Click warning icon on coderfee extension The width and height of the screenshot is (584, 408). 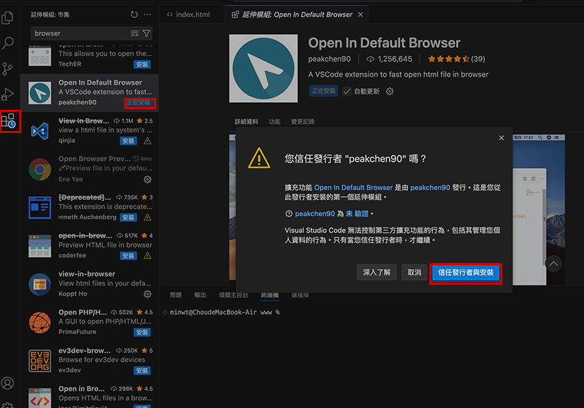(148, 256)
